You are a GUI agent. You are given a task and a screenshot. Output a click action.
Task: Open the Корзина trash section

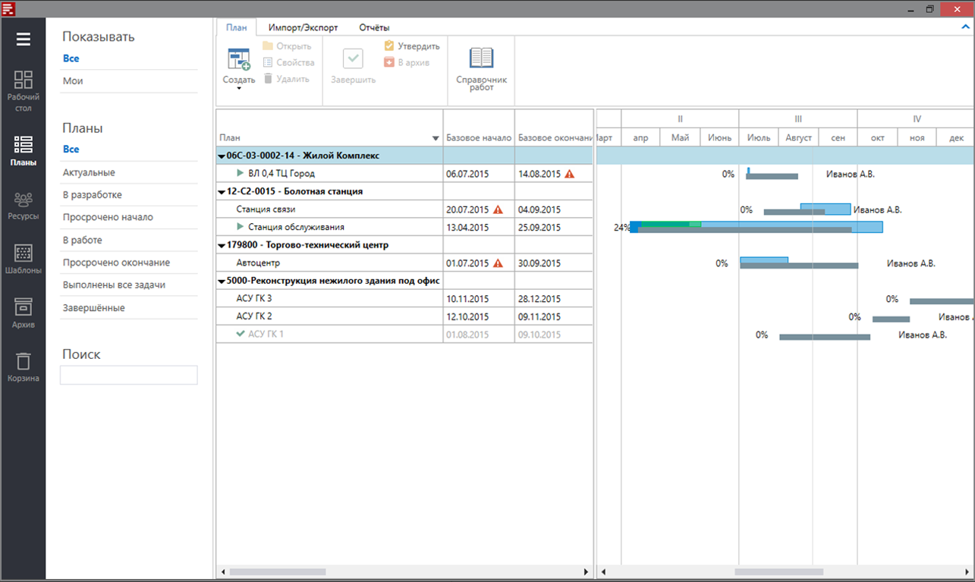(24, 367)
